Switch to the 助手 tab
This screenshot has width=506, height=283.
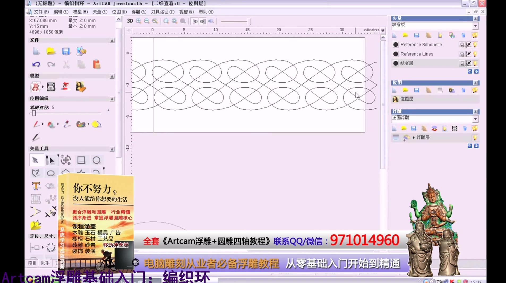click(45, 263)
